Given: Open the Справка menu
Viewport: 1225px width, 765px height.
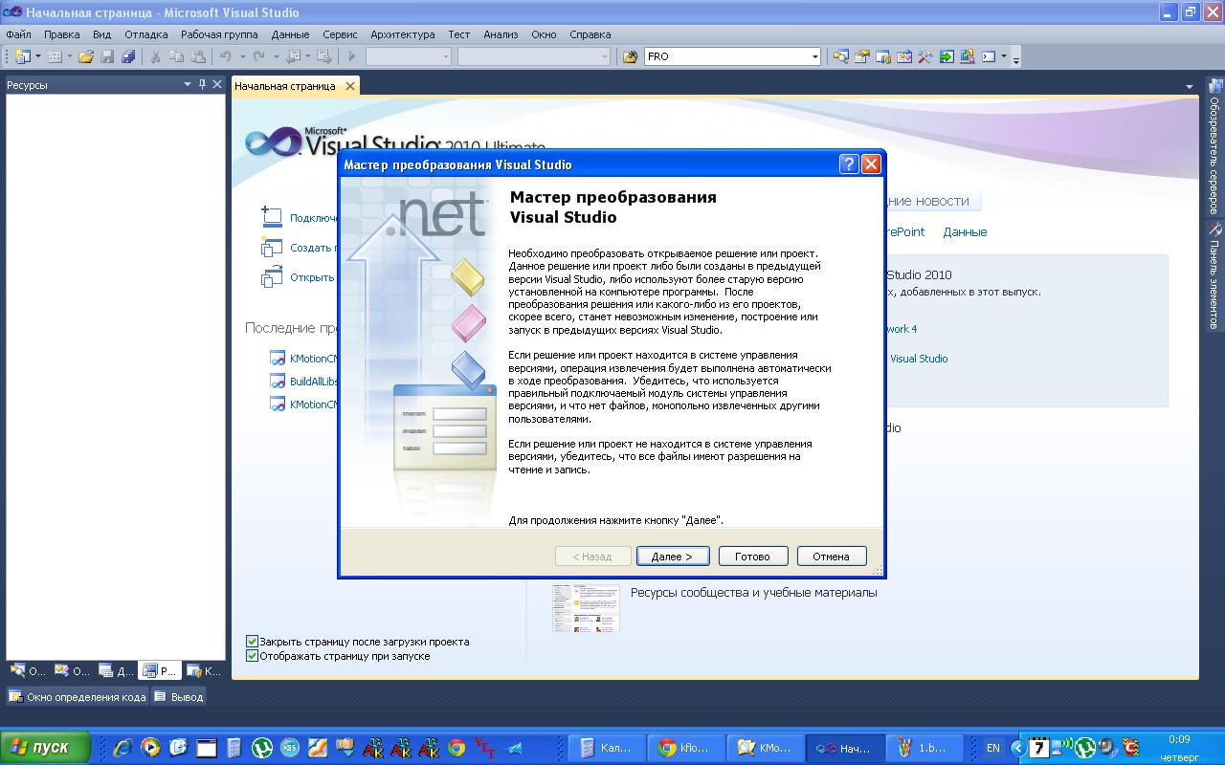Looking at the screenshot, I should tap(590, 34).
